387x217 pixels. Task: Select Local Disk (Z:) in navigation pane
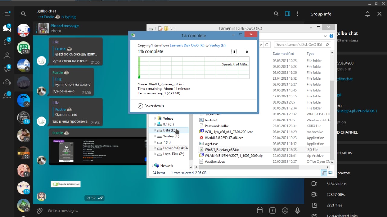(x=174, y=154)
